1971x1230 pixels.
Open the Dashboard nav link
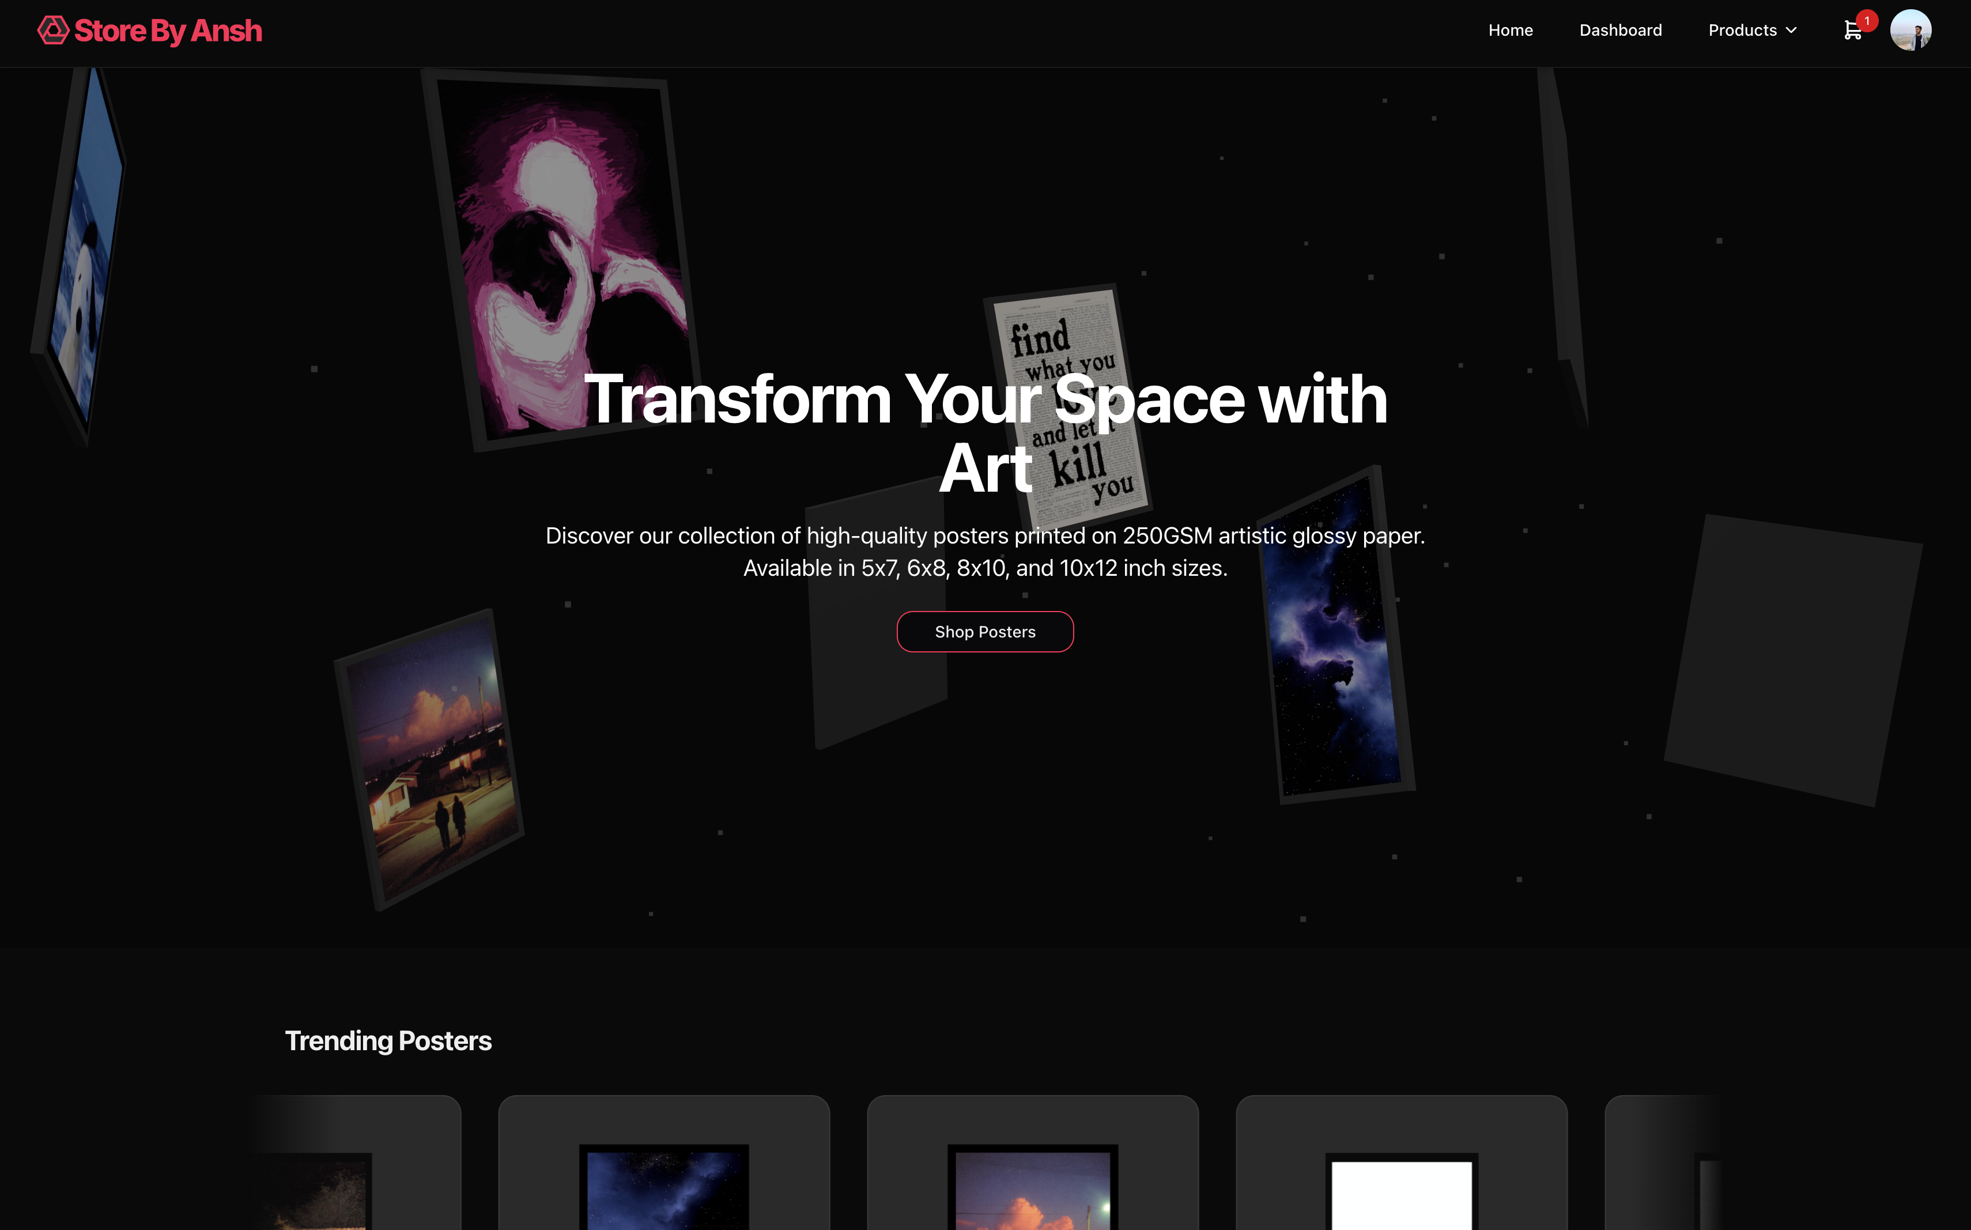coord(1621,30)
